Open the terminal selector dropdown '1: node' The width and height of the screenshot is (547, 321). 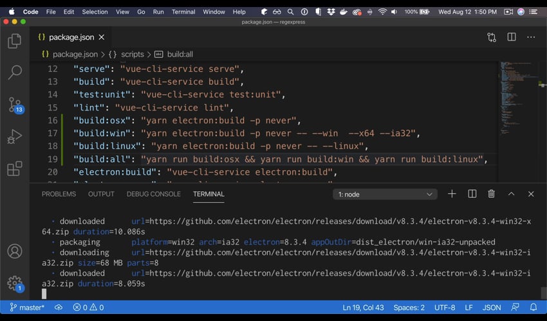(x=385, y=195)
